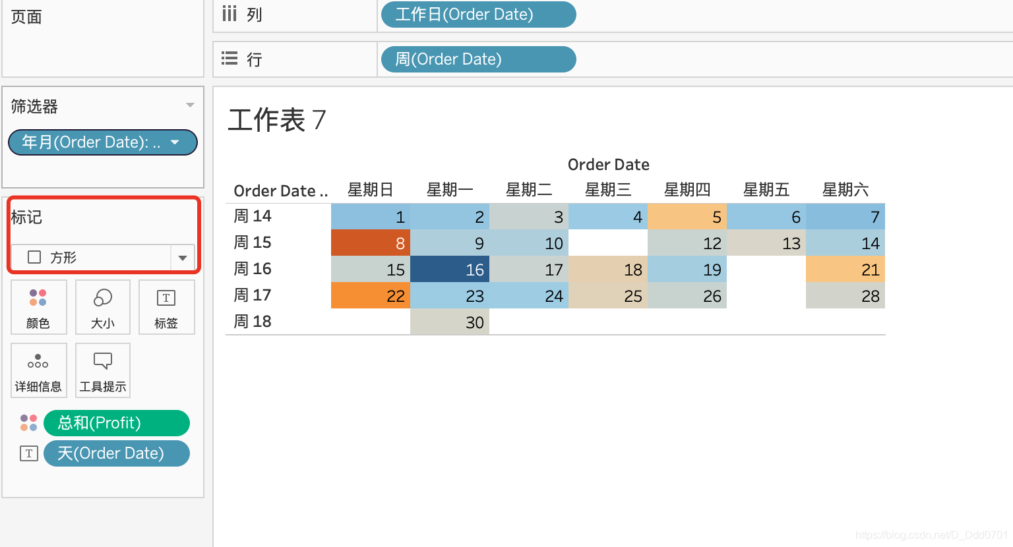Click the 标记 marks card heading
Viewport: 1013px width, 547px height.
(26, 217)
